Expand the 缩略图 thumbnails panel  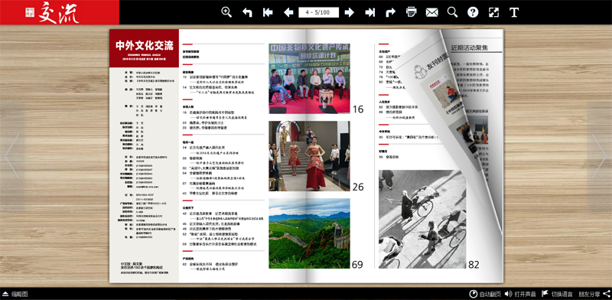(x=15, y=294)
